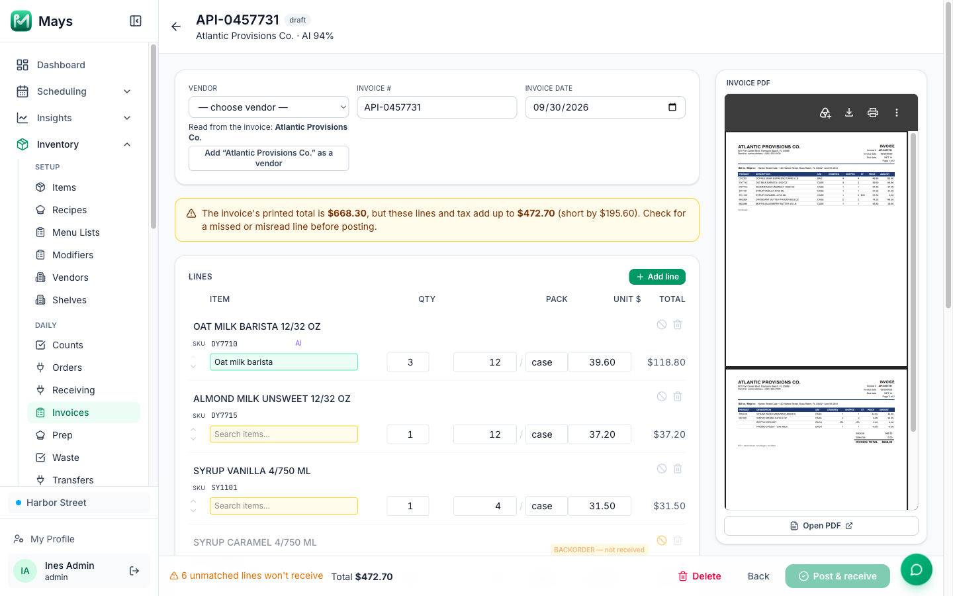
Task: Collapse the sidebar using the panel icon
Action: tap(136, 21)
